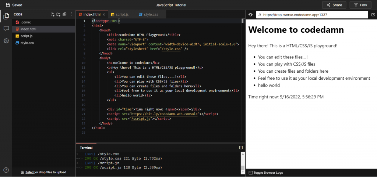Screen dimensions: 377x177
Task: Click the /script.js src link in code
Action: 141,119
